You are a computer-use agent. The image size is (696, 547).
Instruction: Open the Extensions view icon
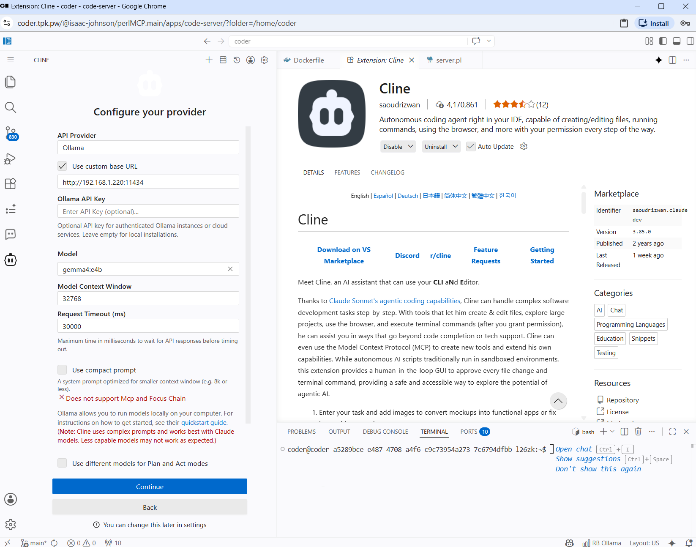tap(11, 183)
